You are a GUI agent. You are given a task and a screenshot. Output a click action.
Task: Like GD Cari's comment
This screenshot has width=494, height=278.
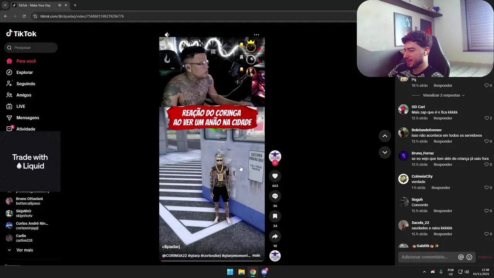[x=487, y=118]
